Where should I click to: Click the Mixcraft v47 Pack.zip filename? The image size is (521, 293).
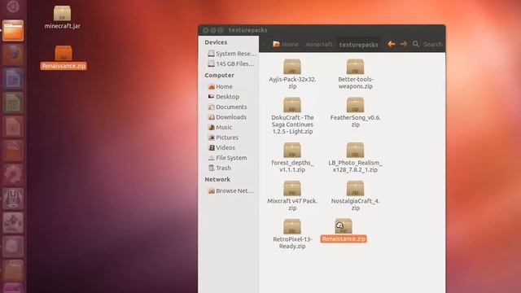coord(292,204)
